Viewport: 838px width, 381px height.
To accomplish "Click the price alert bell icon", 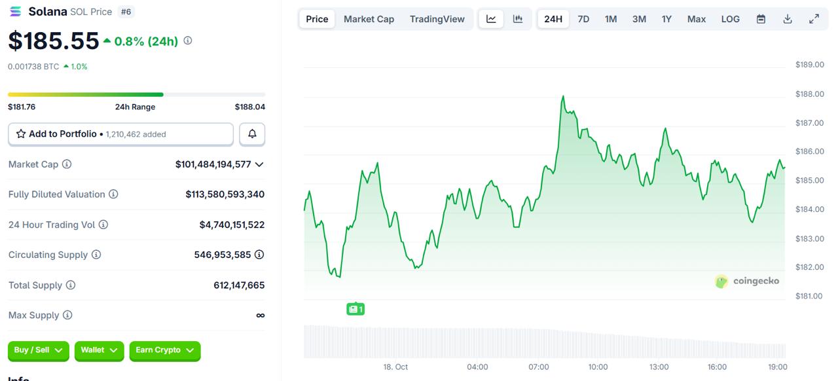I will click(x=252, y=134).
